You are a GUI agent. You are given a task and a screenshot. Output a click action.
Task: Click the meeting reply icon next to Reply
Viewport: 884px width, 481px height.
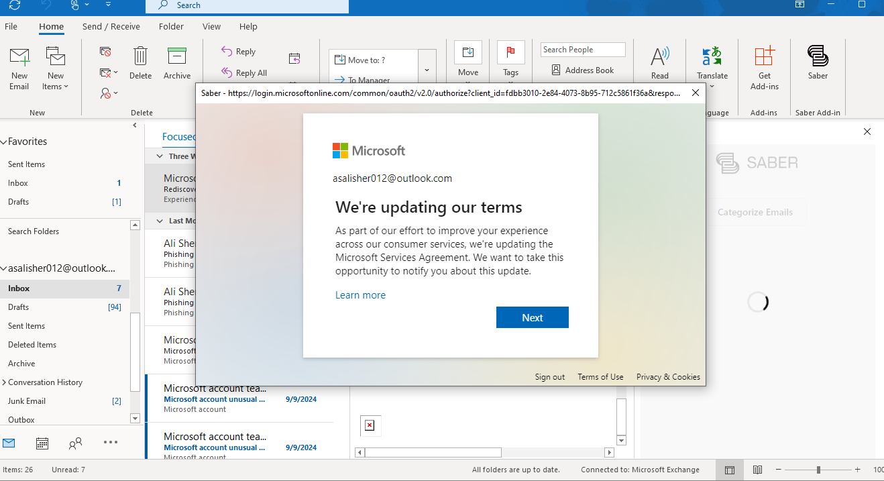click(294, 59)
